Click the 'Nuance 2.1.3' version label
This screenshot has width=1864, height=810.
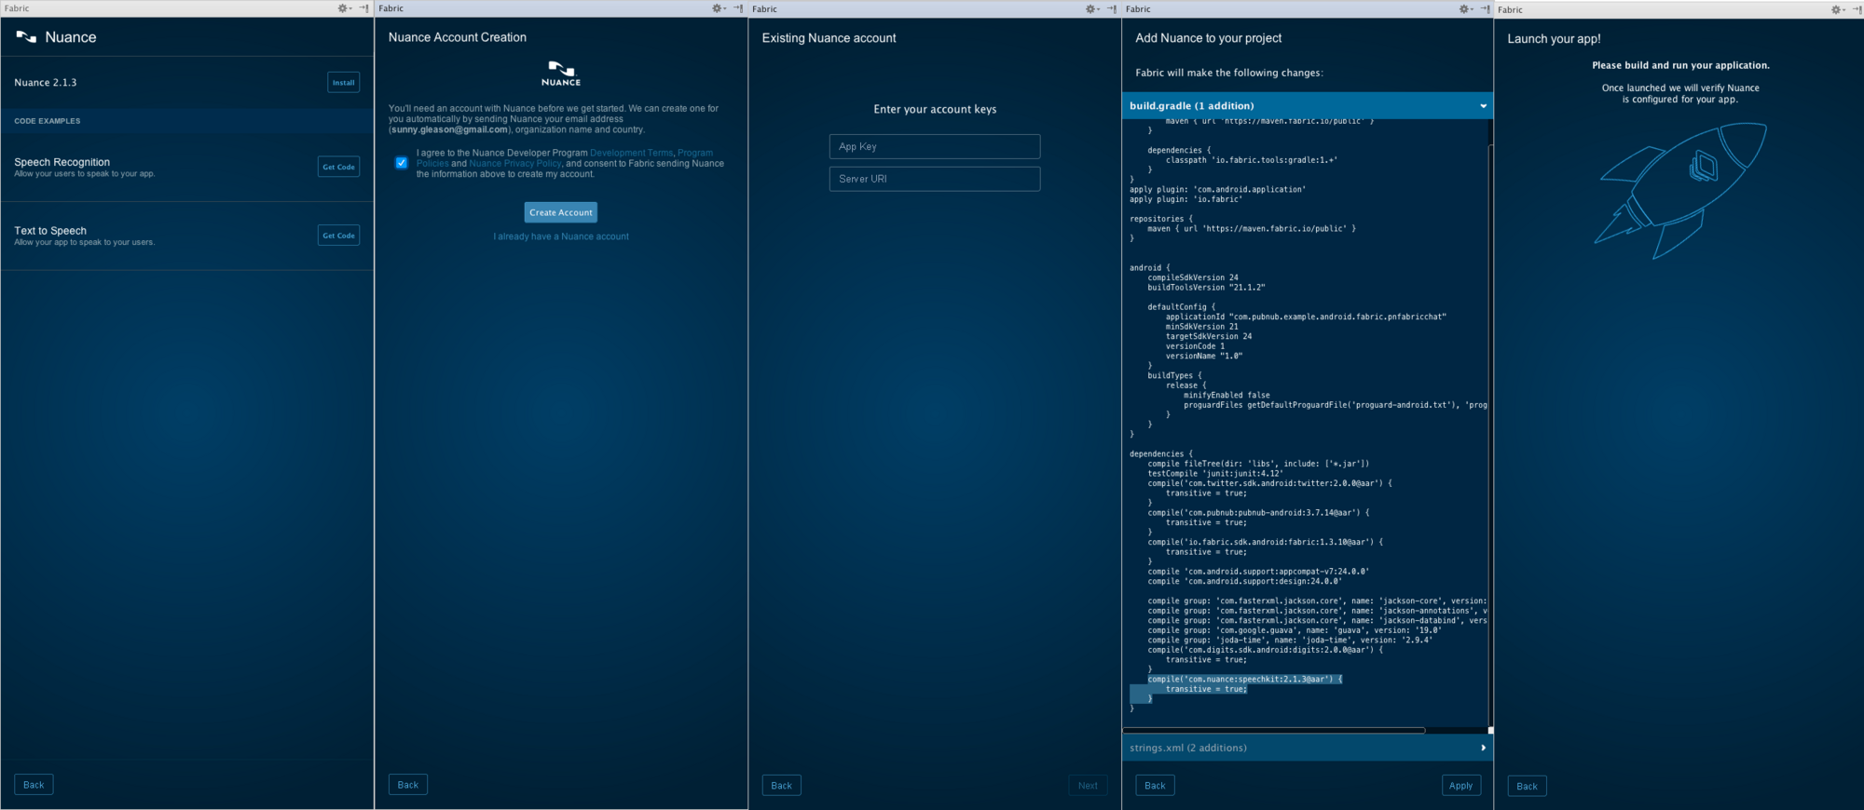point(46,83)
